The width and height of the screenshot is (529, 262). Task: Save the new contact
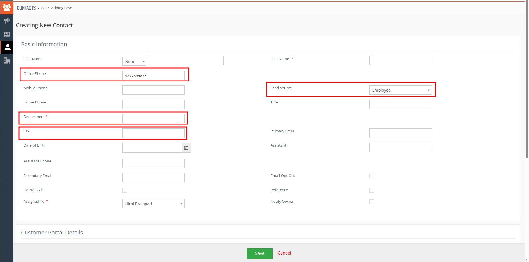pos(260,253)
